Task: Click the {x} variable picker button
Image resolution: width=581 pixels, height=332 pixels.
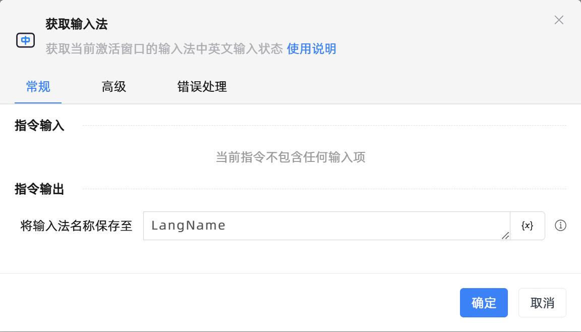Action: pyautogui.click(x=527, y=226)
